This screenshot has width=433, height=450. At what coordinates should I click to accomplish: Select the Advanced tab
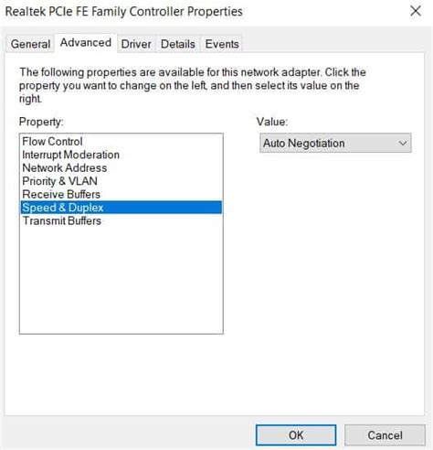click(x=86, y=43)
